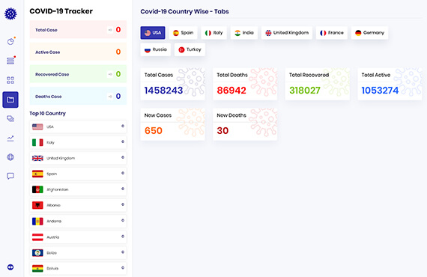Select Spain row in Top 10 Country

coord(78,174)
